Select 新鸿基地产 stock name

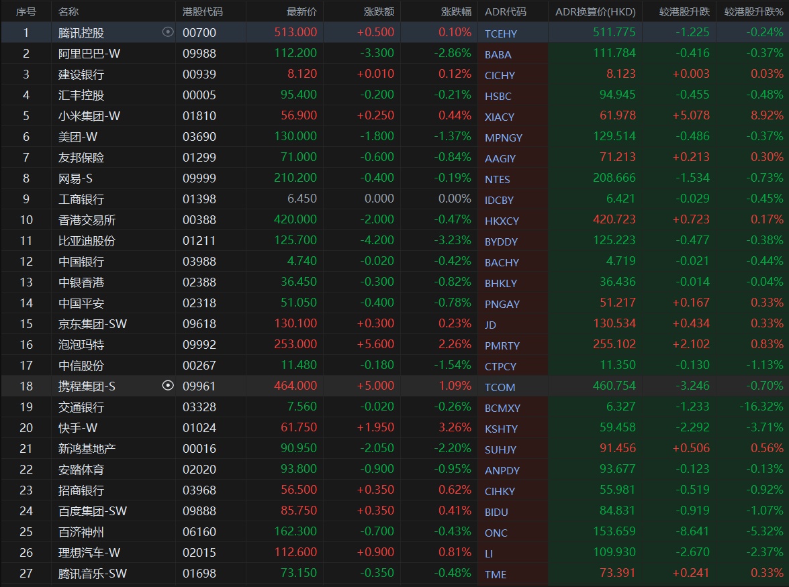[87, 449]
